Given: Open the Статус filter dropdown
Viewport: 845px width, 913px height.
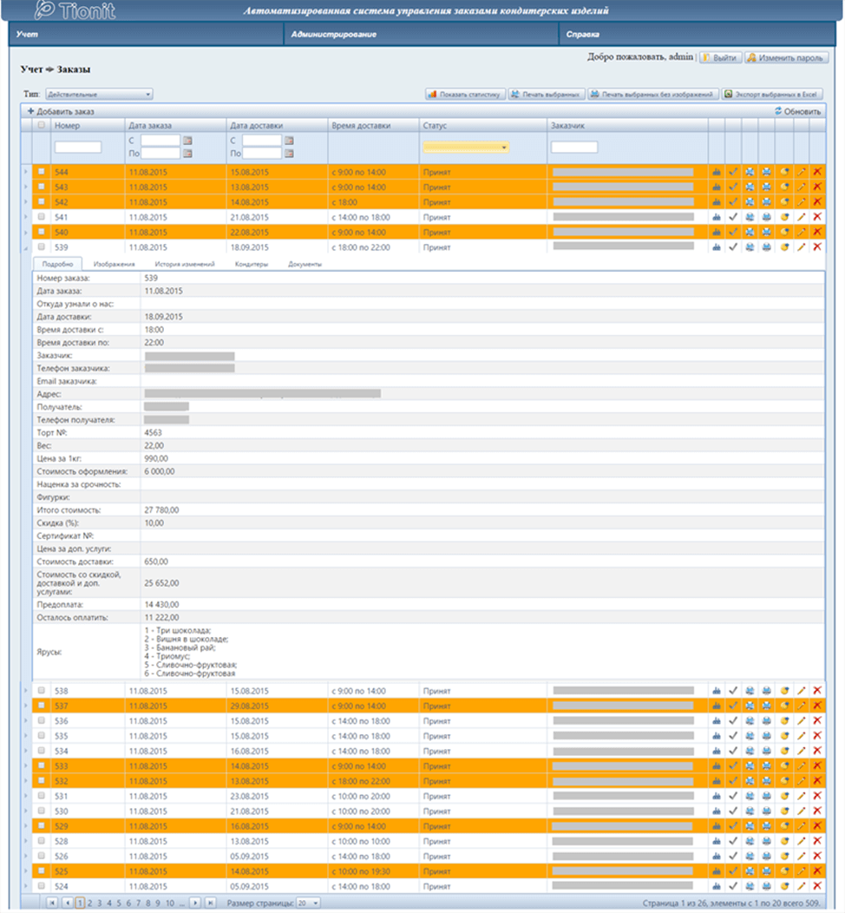Looking at the screenshot, I should pyautogui.click(x=466, y=148).
